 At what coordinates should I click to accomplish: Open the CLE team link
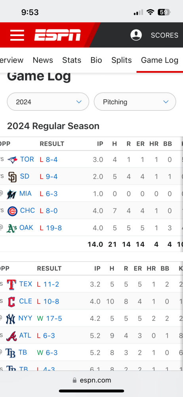(x=25, y=301)
